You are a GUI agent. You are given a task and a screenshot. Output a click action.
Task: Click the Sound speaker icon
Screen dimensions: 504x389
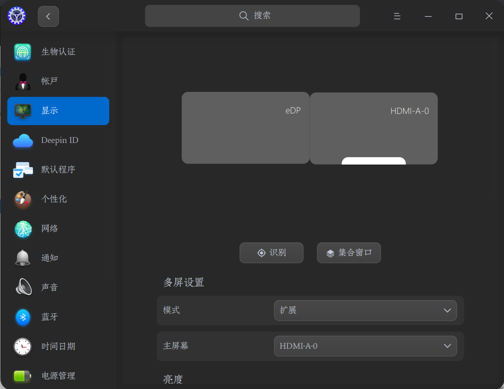[x=24, y=287]
